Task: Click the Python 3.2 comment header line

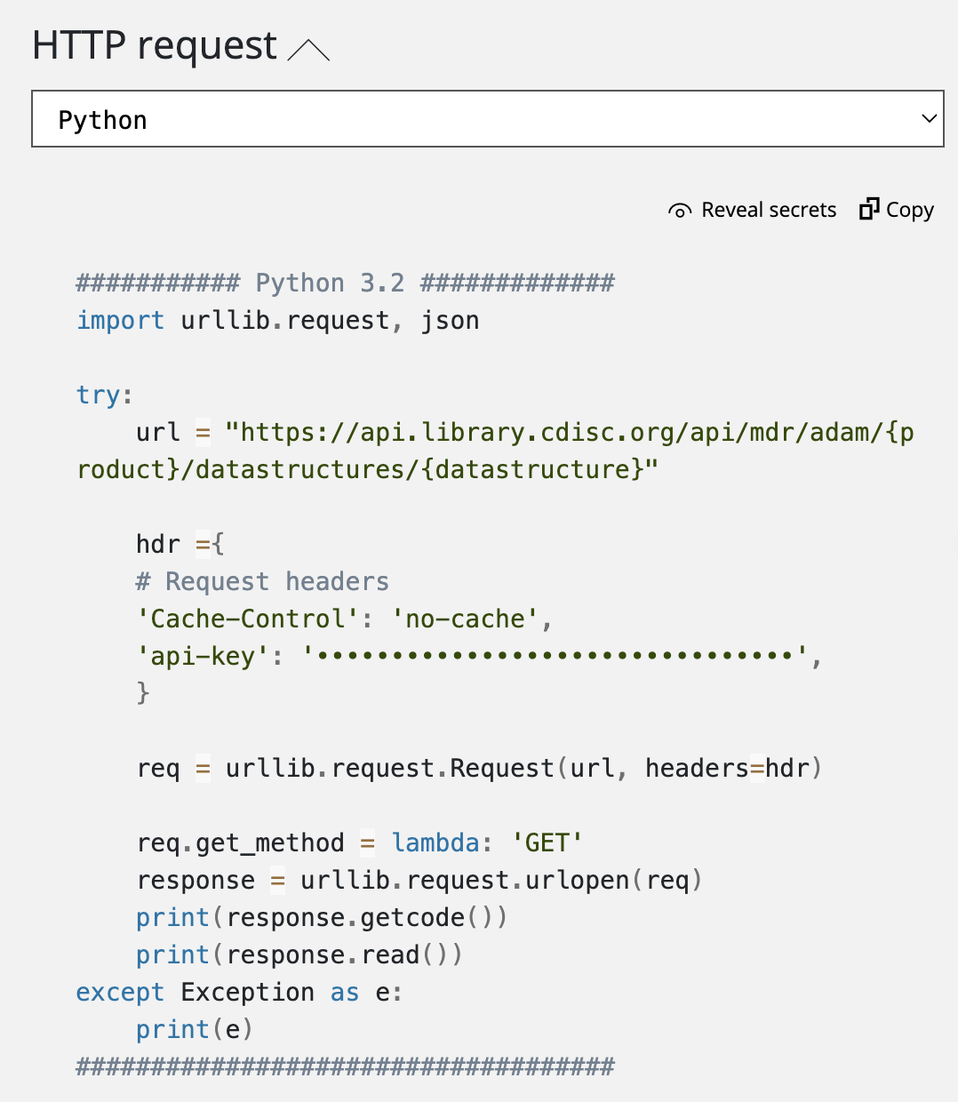Action: coord(345,283)
